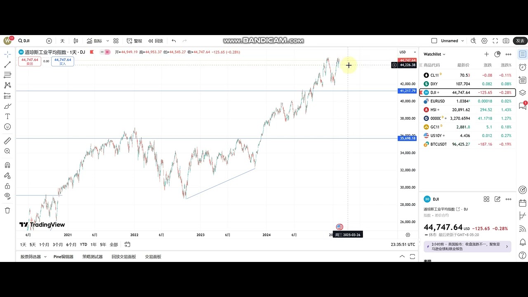Expand the Watchlist name dropdown
This screenshot has height=297, width=528.
(x=434, y=54)
